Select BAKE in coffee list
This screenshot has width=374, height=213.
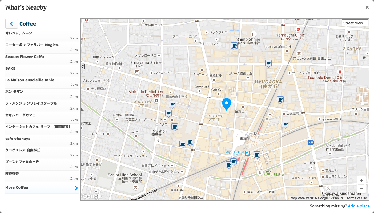(x=10, y=68)
